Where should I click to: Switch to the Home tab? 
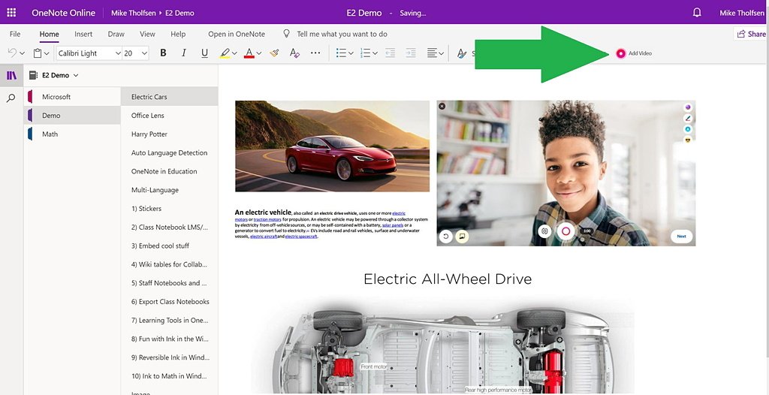click(x=49, y=34)
